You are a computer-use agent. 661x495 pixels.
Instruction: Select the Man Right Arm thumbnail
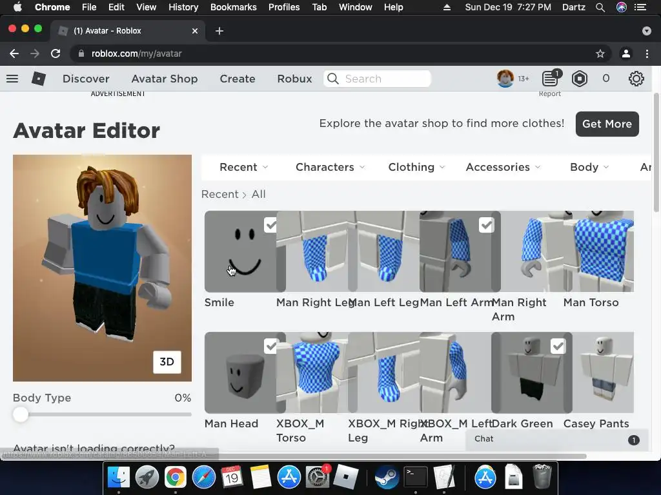pos(532,251)
